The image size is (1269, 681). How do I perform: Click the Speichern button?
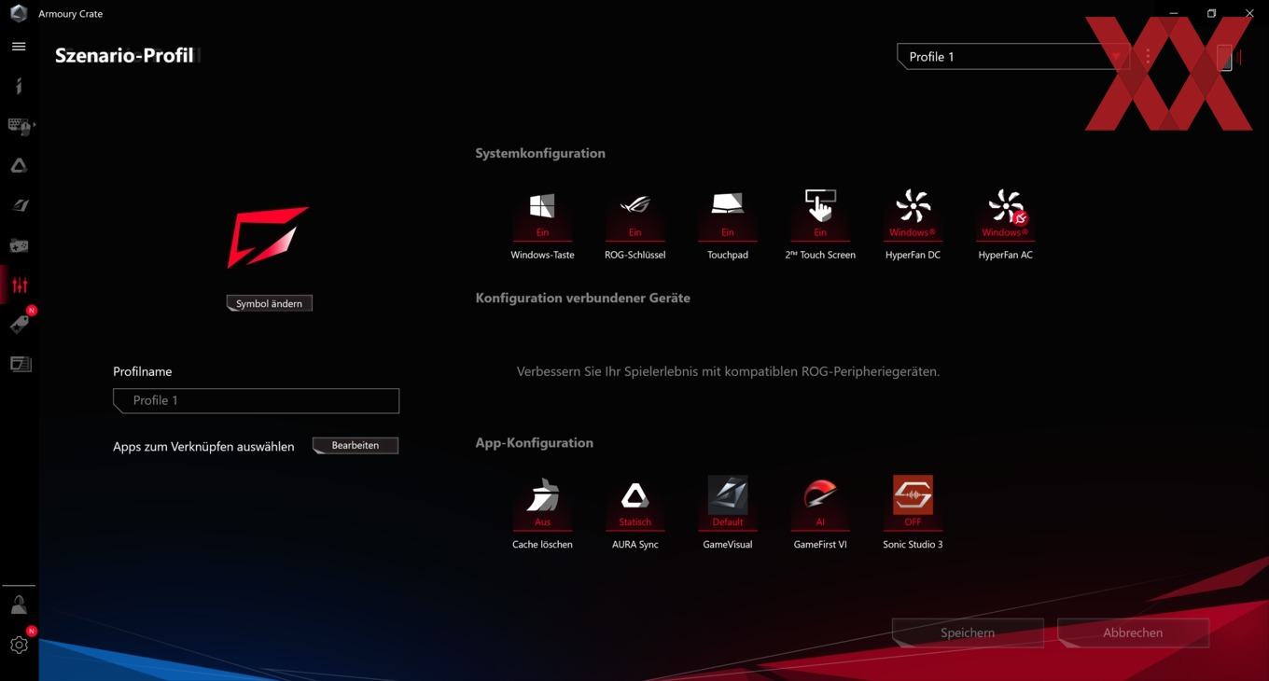tap(968, 632)
